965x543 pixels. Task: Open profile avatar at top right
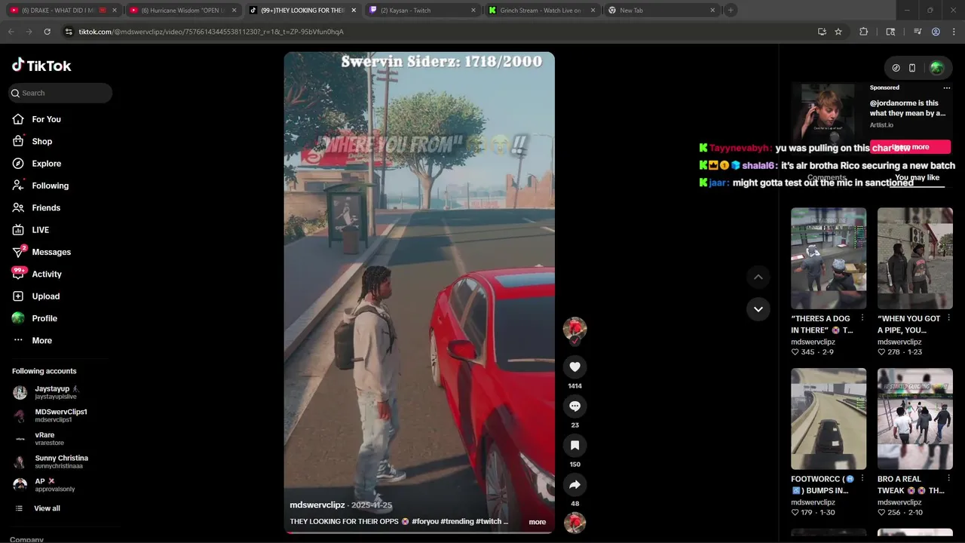pyautogui.click(x=936, y=68)
